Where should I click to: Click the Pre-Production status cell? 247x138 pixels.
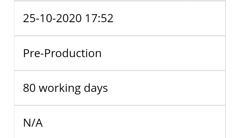(x=120, y=53)
